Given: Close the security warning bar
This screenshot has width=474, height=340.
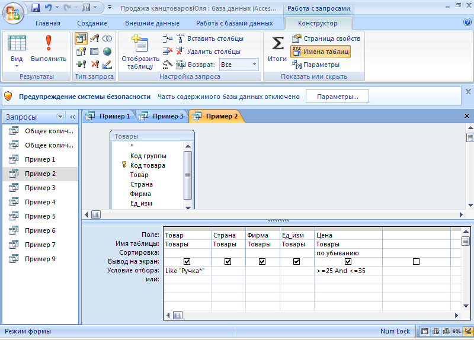Looking at the screenshot, I should (x=468, y=92).
